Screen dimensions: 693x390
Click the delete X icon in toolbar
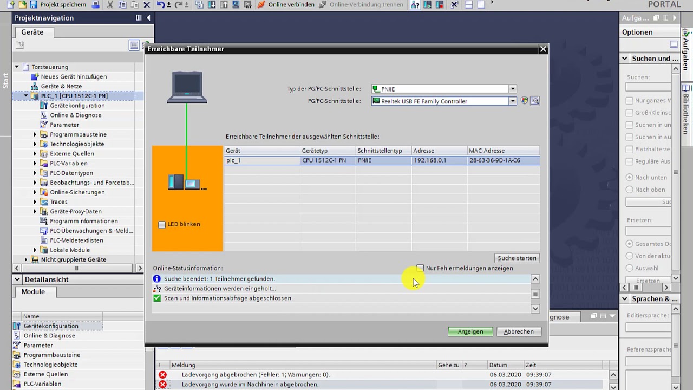(x=147, y=4)
